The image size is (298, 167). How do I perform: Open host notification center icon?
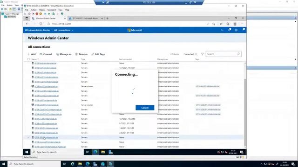coord(293,164)
